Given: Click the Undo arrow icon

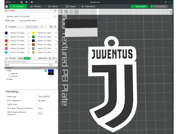Looking at the screenshot, I should coord(27,2).
